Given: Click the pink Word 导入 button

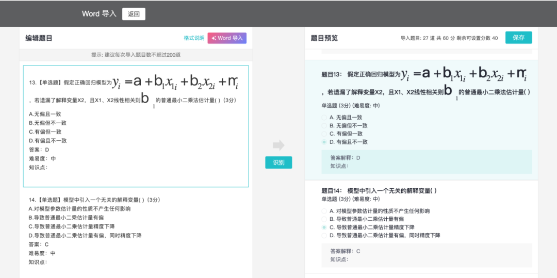Looking at the screenshot, I should pos(227,38).
